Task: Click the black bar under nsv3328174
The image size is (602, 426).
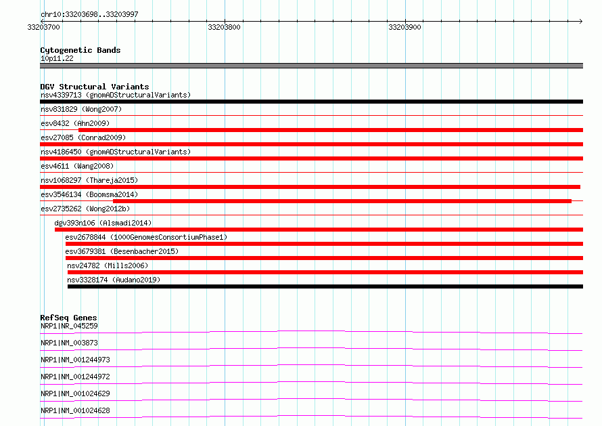Action: pyautogui.click(x=325, y=286)
